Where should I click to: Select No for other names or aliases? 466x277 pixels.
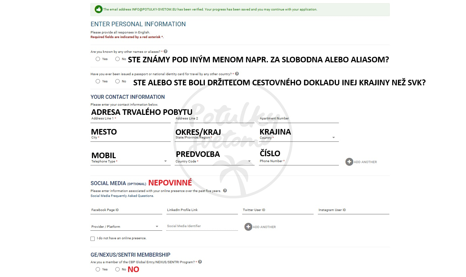coord(117,59)
